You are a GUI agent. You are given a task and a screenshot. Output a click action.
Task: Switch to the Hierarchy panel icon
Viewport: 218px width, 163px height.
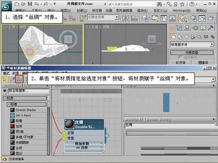[x=187, y=28]
